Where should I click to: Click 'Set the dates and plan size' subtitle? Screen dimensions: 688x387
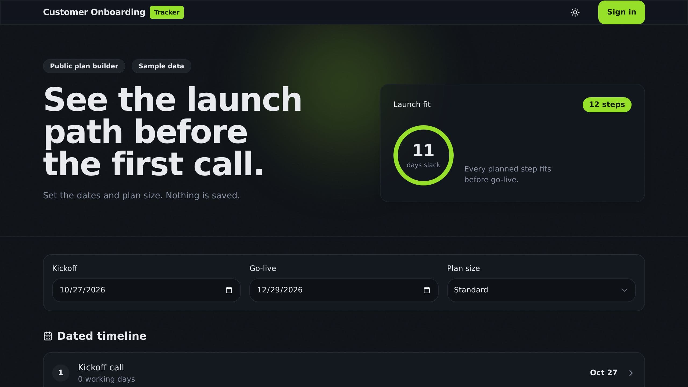click(x=141, y=196)
